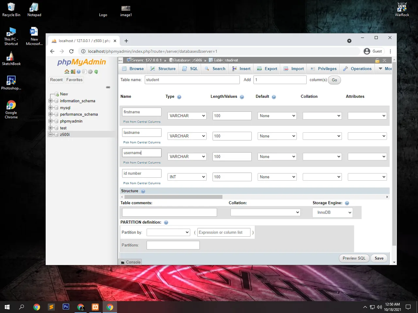The image size is (418, 313).
Task: Open the Console bar
Action: point(131,262)
